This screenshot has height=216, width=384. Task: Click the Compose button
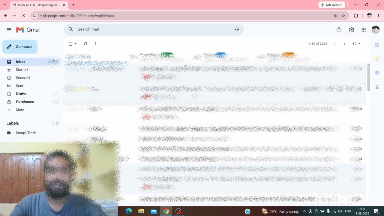tap(20, 47)
